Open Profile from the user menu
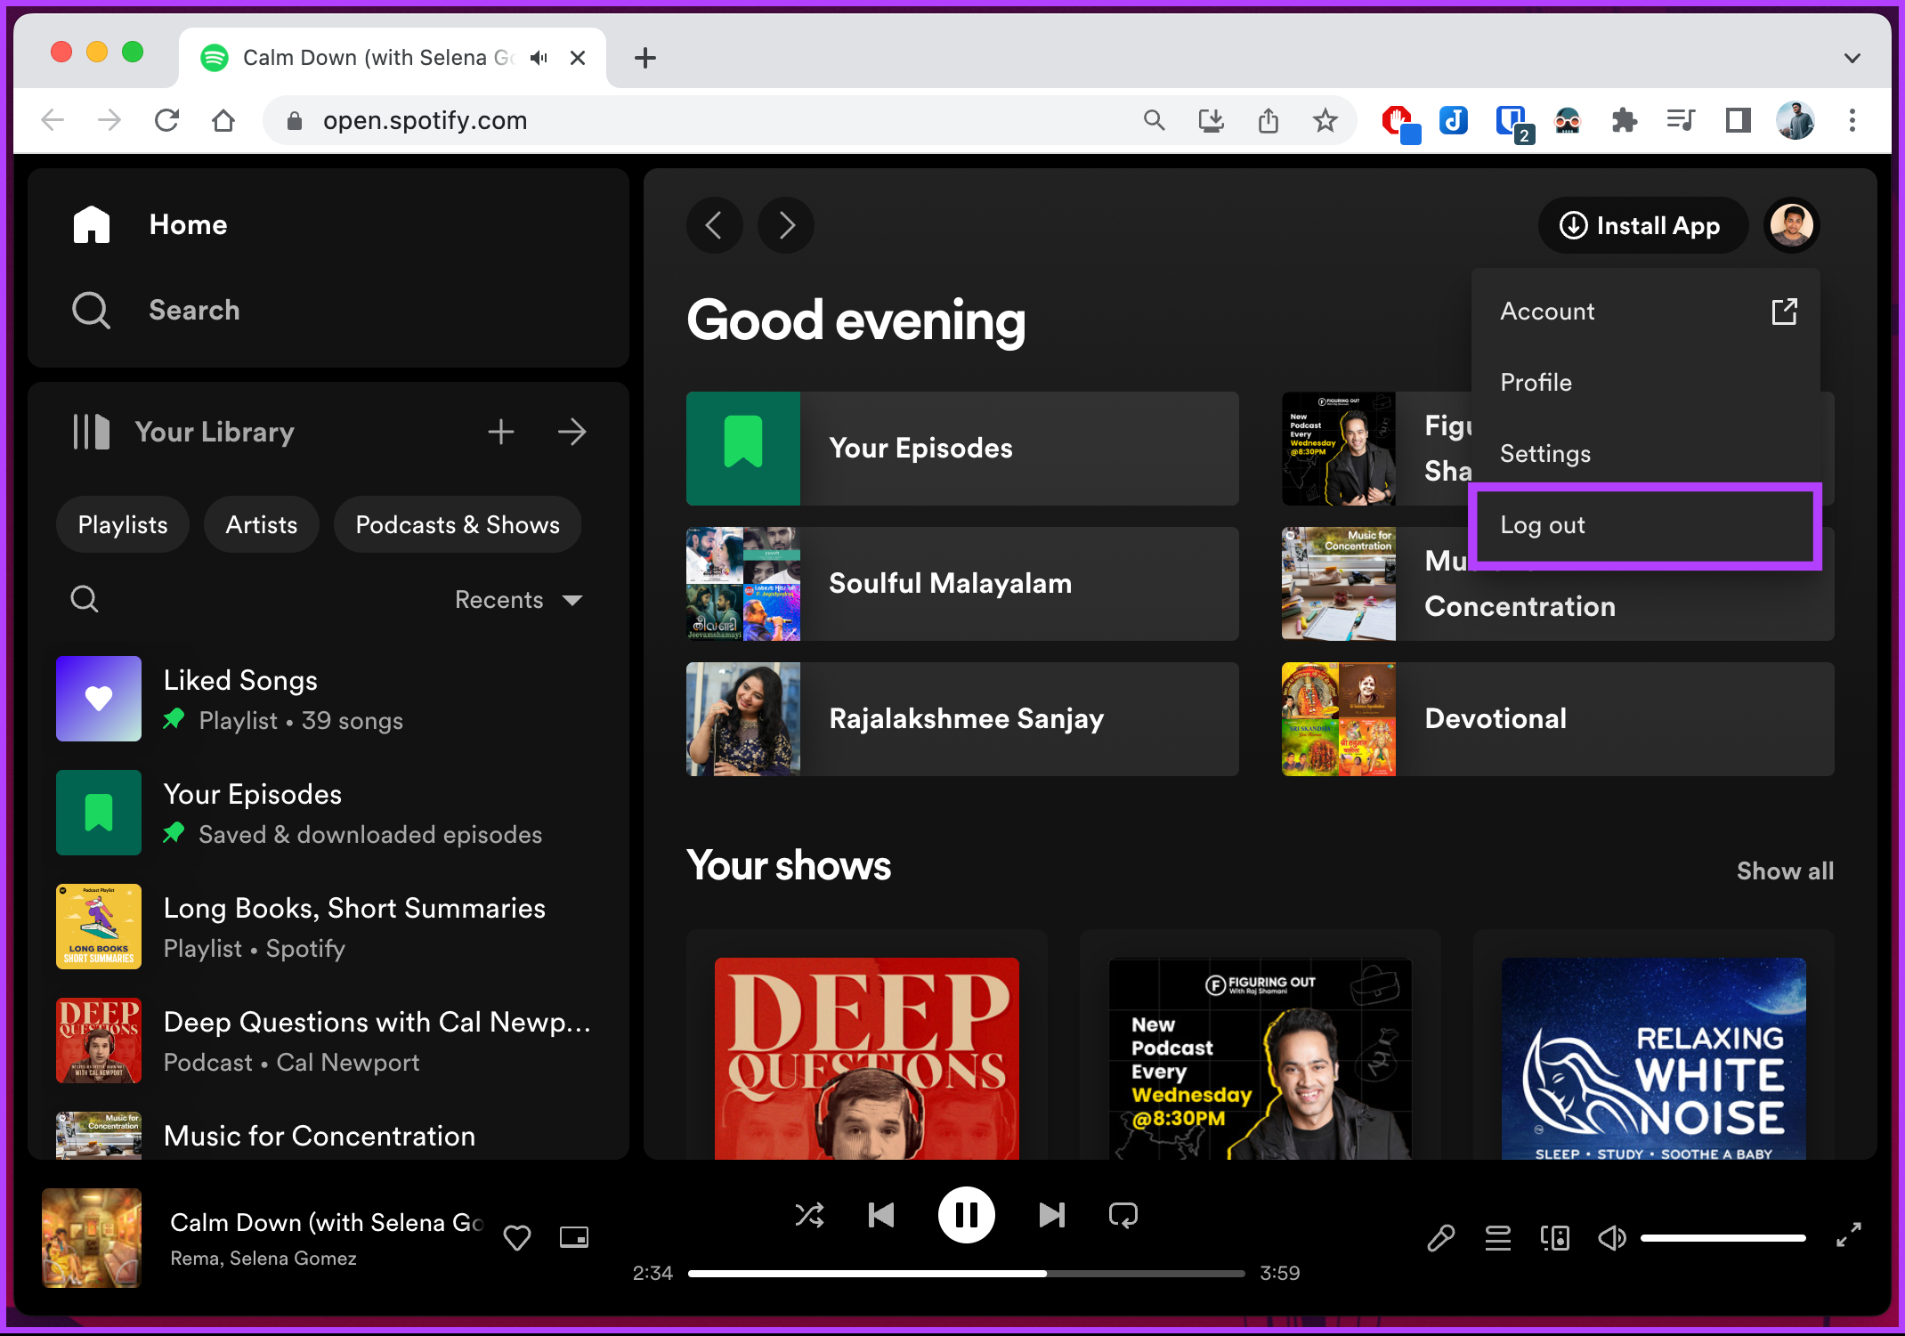This screenshot has height=1336, width=1905. pos(1647,383)
